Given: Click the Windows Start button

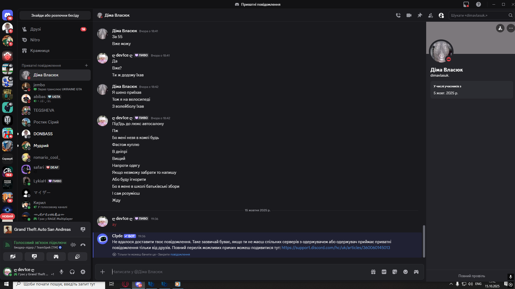Looking at the screenshot, I should [x=6, y=284].
